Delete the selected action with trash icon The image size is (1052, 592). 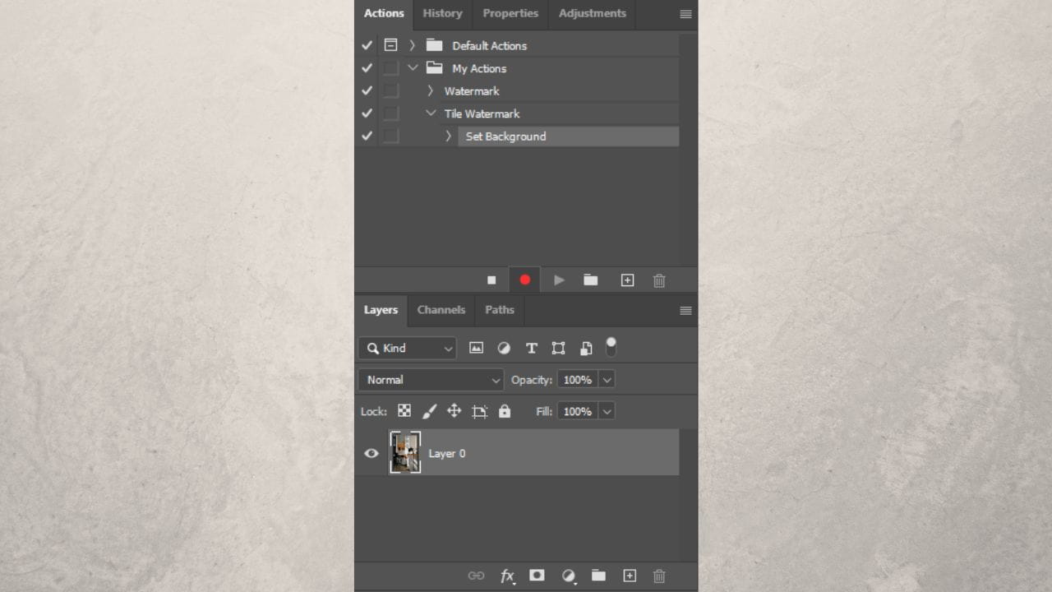pos(659,280)
